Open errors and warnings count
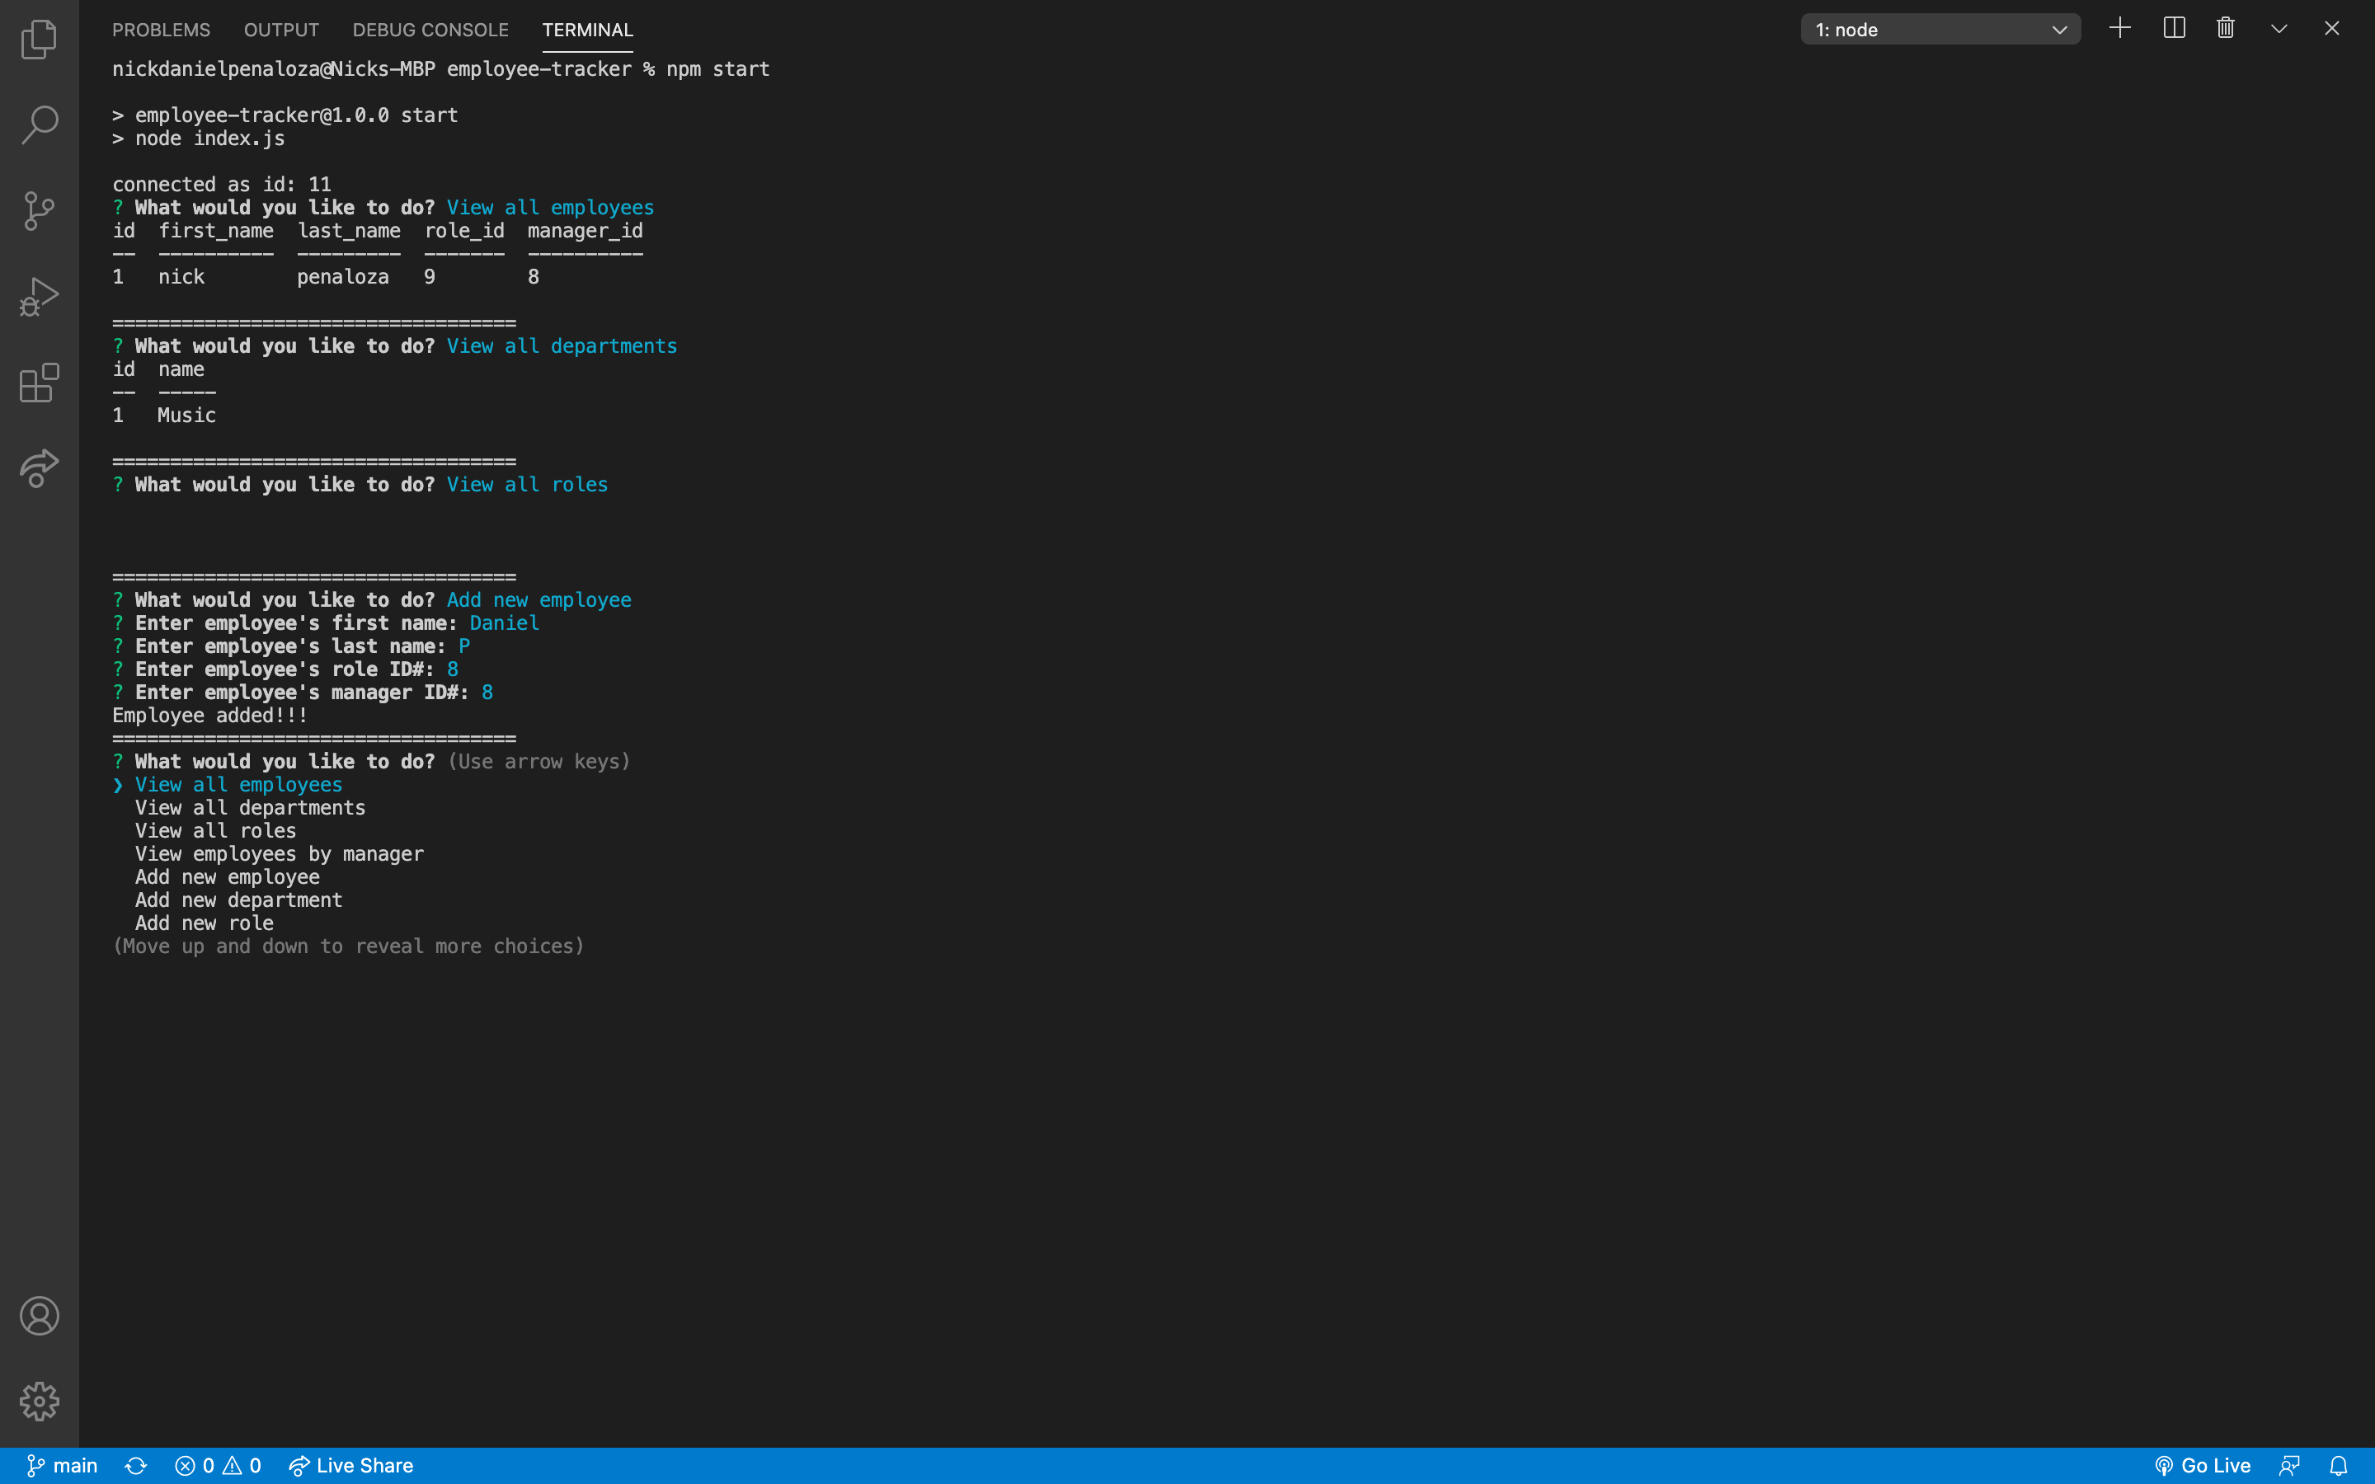Viewport: 2375px width, 1484px height. pyautogui.click(x=218, y=1465)
